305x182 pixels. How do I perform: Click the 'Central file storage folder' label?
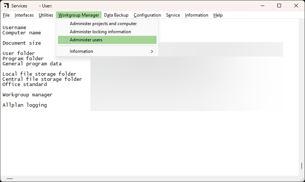[x=42, y=79]
